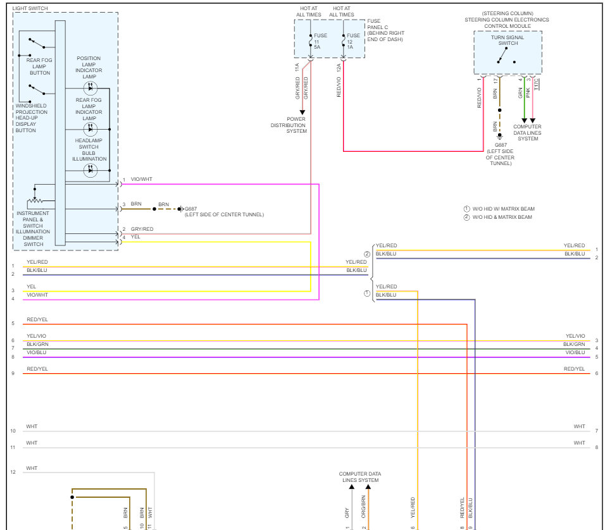Click the Rear Fog Lamp Indicator LED symbol
Screen dimensions: 605x530
pos(90,129)
